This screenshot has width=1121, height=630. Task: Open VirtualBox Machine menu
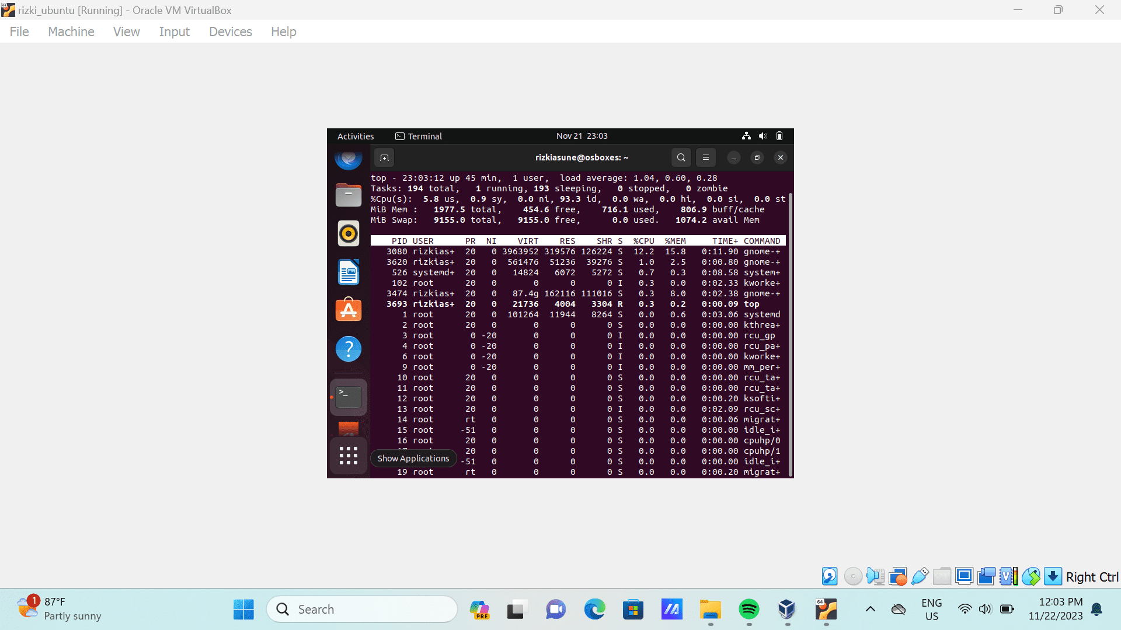(71, 32)
